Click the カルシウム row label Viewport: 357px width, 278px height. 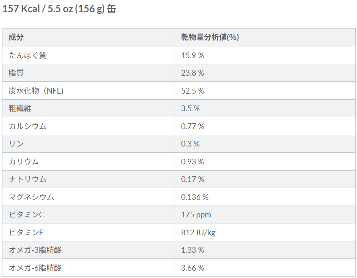28,126
